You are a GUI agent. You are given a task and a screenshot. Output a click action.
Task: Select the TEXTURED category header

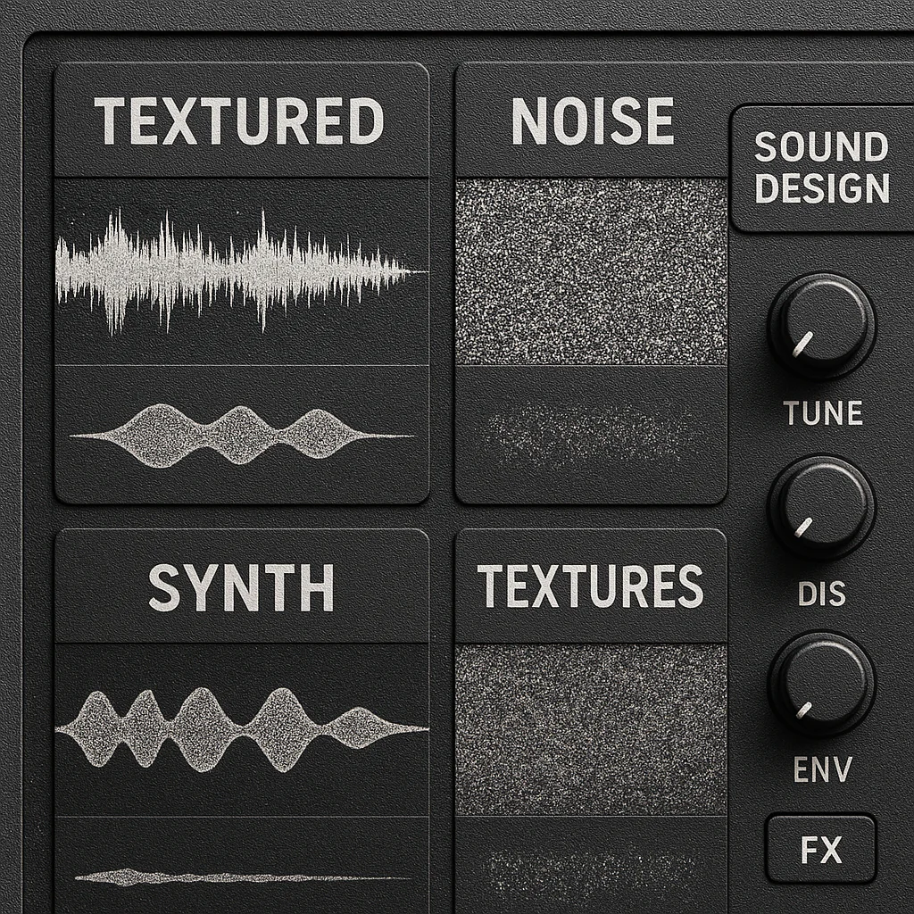tap(241, 120)
